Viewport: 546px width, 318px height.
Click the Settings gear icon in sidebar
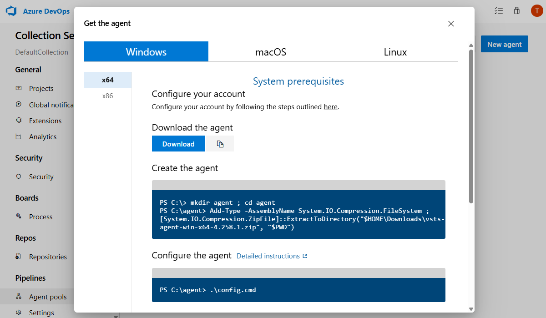point(19,313)
